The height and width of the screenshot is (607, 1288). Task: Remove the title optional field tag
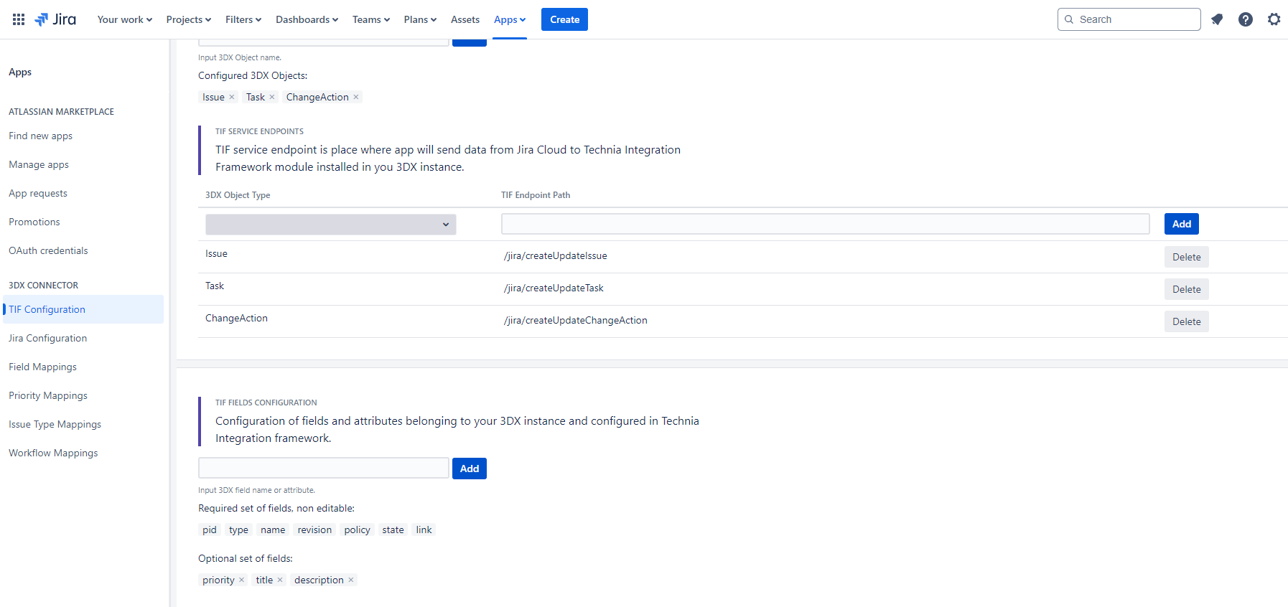(280, 580)
